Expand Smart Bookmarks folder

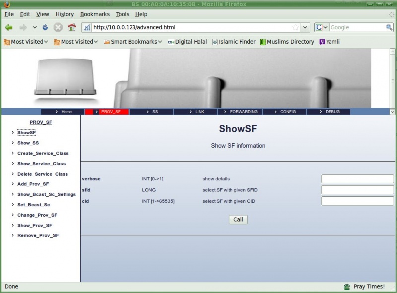(x=132, y=42)
